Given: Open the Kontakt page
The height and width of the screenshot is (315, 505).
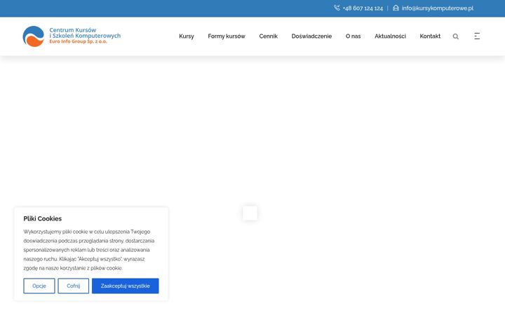Looking at the screenshot, I should pos(430,36).
